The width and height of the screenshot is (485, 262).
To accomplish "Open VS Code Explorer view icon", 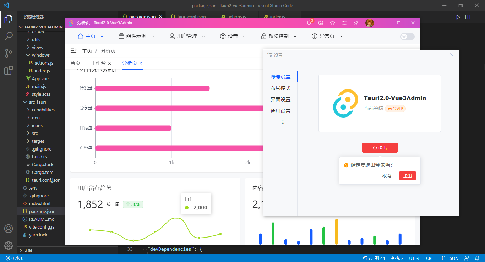I will point(9,19).
